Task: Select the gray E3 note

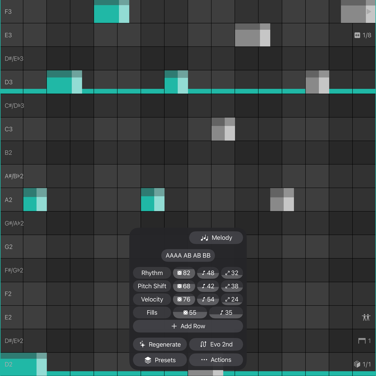Action: point(253,35)
